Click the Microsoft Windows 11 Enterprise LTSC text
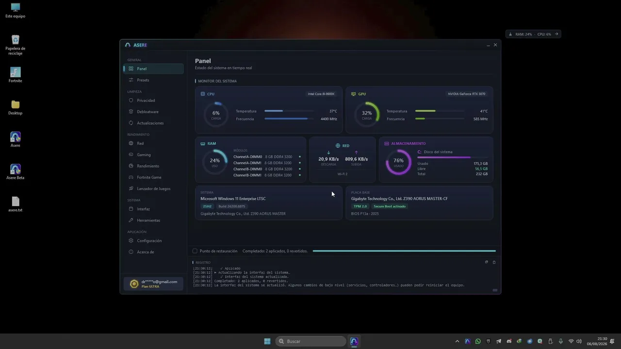Screen dimensions: 621x349 coord(233,199)
